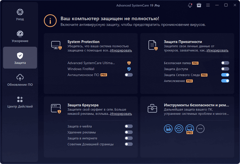Click the orange info warning icon
The width and height of the screenshot is (240, 164).
50,21
